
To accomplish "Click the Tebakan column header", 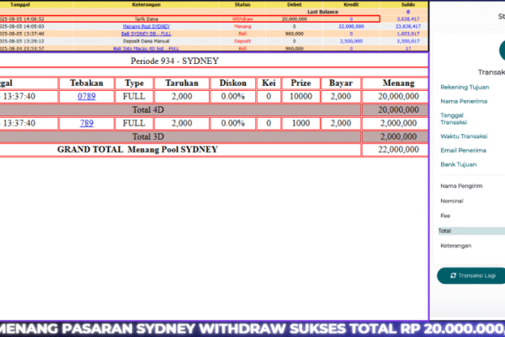I will pos(87,83).
